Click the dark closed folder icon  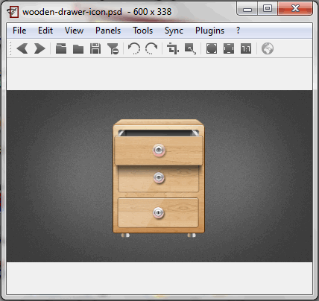78,48
